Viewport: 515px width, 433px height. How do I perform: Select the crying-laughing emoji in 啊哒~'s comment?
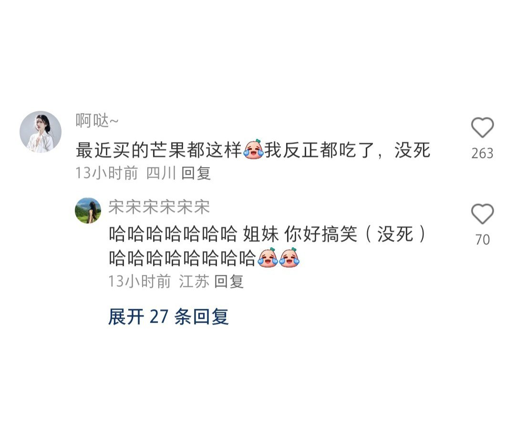pyautogui.click(x=253, y=149)
